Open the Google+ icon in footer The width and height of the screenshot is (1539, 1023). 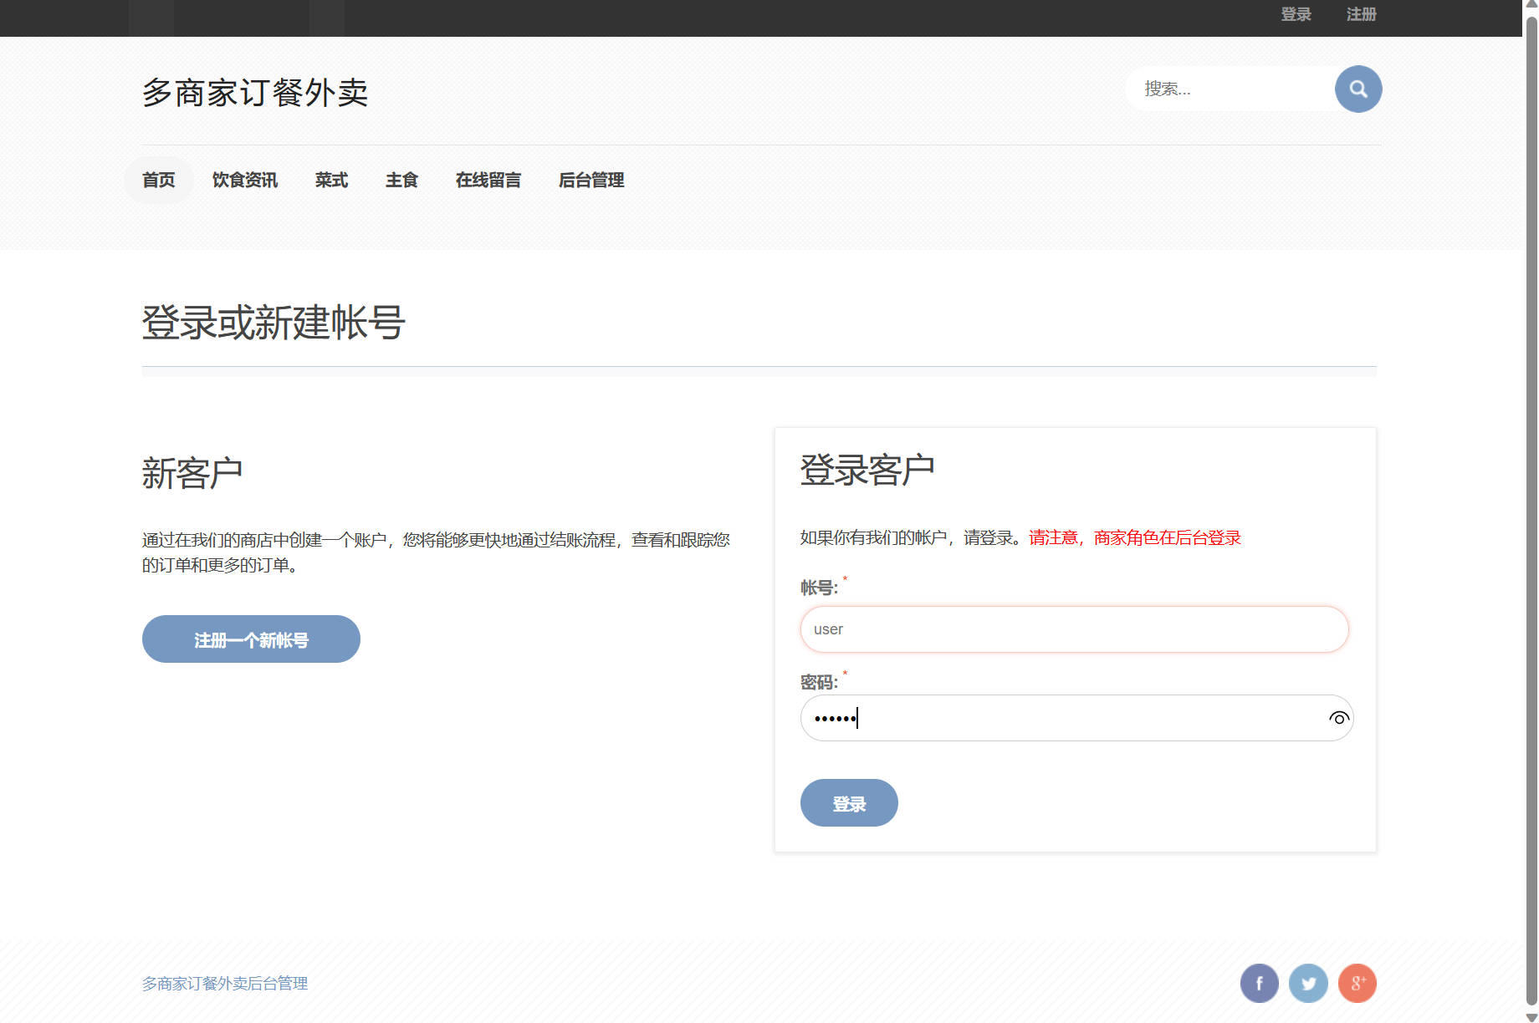(1357, 984)
